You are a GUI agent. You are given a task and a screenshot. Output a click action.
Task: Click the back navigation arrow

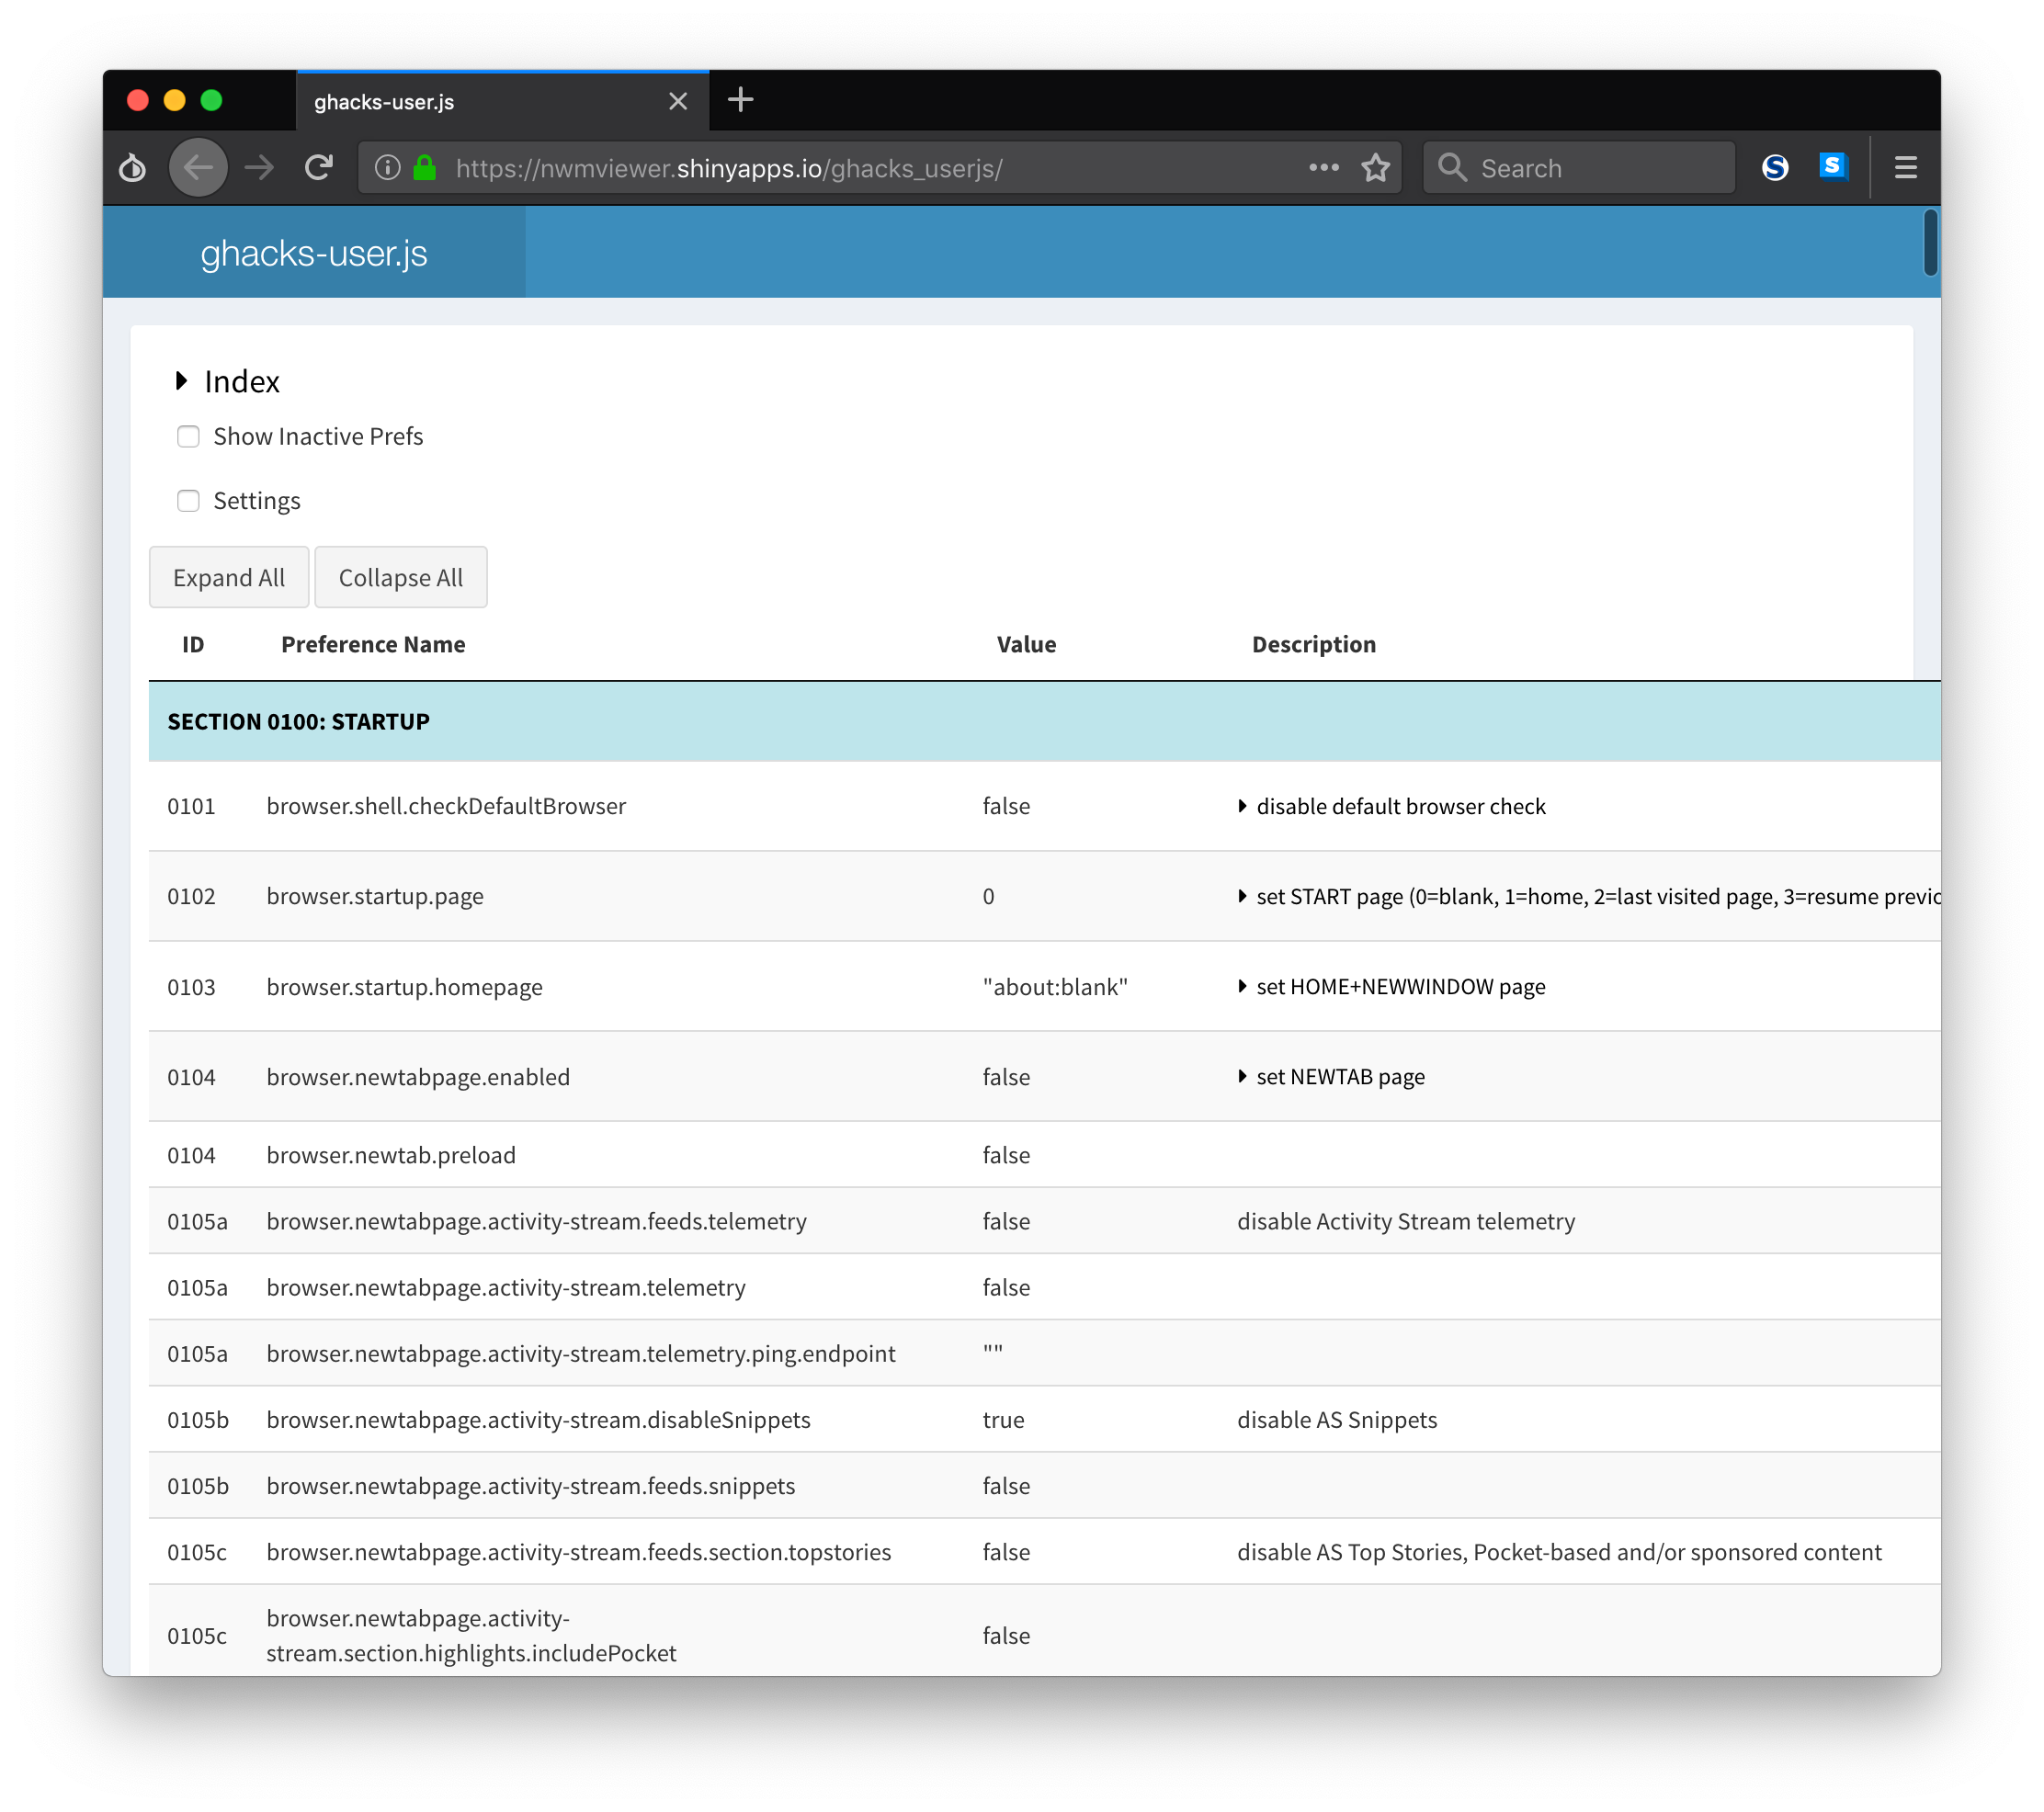click(x=198, y=168)
